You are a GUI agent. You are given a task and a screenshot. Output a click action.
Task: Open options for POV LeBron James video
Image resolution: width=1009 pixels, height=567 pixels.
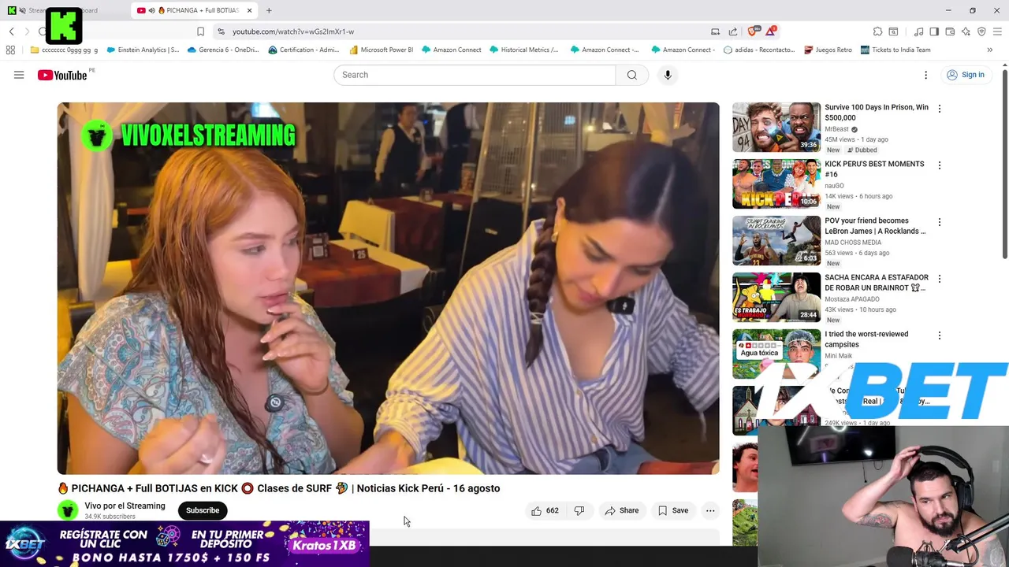tap(939, 222)
